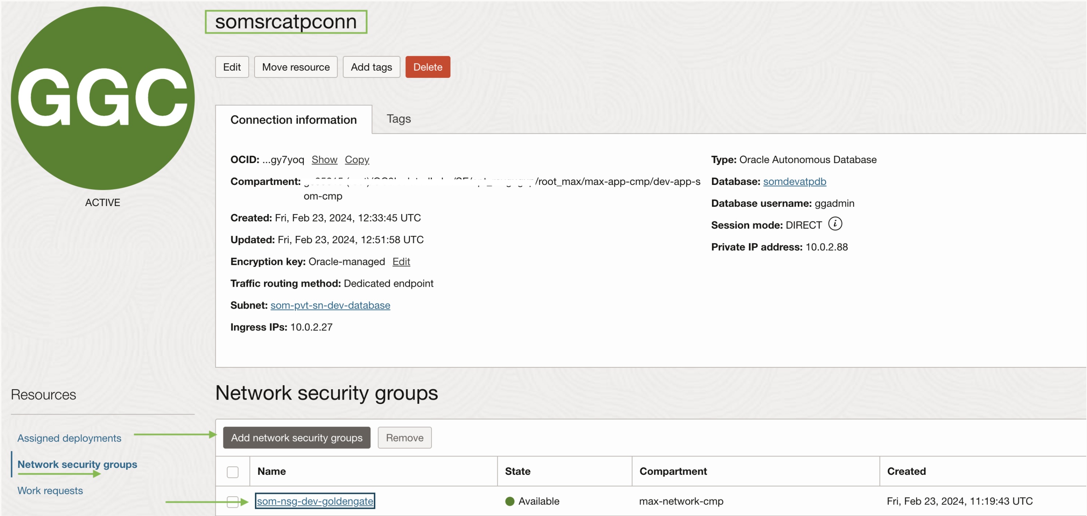Open Assigned deployments in Resources
The image size is (1087, 516).
tap(69, 438)
